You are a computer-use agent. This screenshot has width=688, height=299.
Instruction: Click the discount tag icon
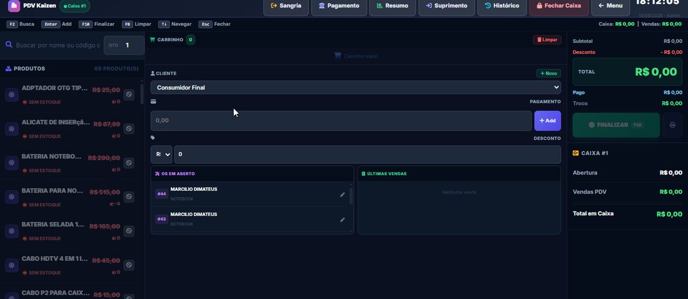click(153, 138)
